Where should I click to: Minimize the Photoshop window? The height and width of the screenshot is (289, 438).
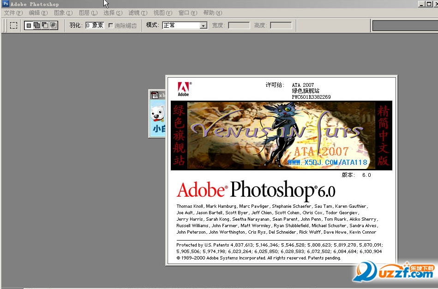[421, 4]
